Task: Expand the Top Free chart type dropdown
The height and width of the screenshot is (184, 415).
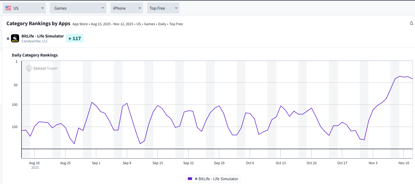Action: click(163, 8)
